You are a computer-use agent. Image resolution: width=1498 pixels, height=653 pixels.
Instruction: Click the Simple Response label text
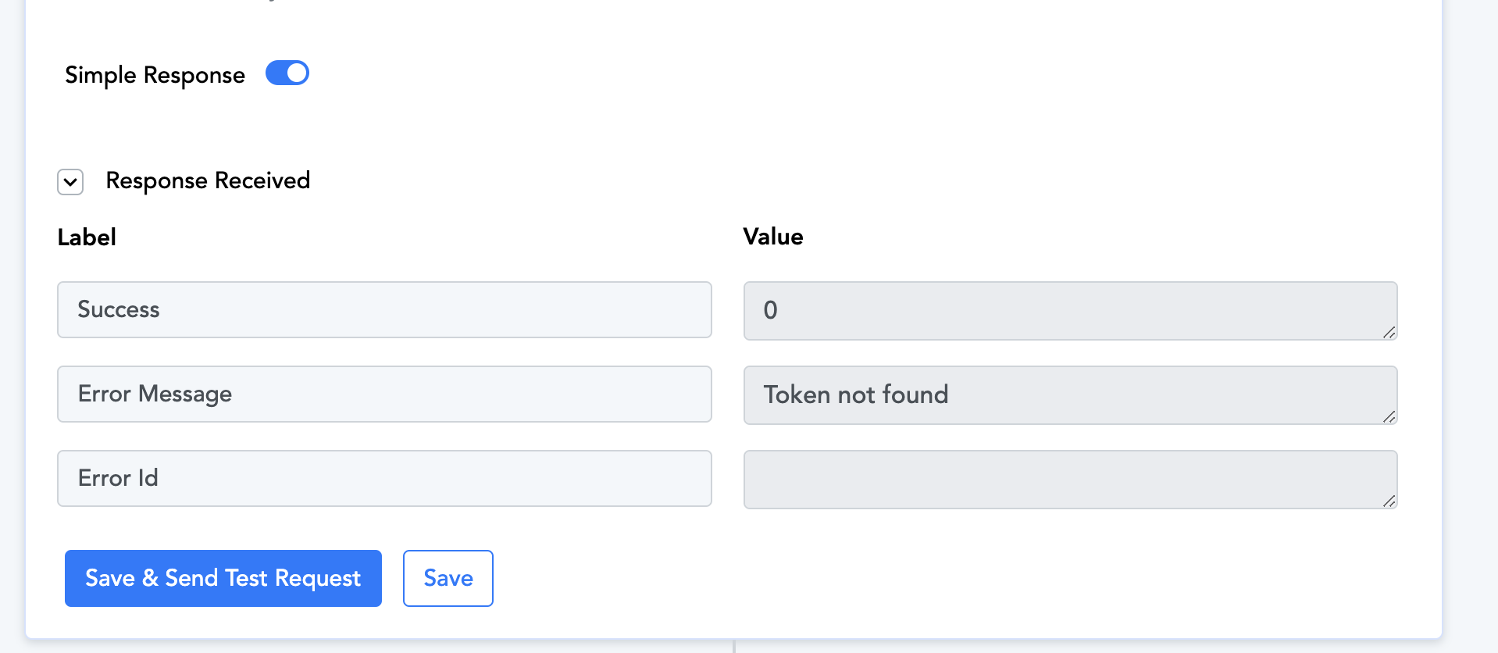click(155, 75)
